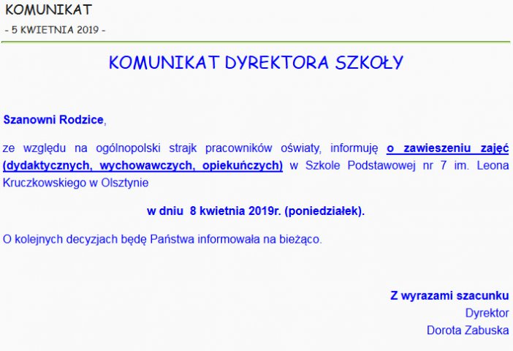Click the closing 'Z wyrazami szacunku'
The image size is (513, 351).
[x=449, y=295]
